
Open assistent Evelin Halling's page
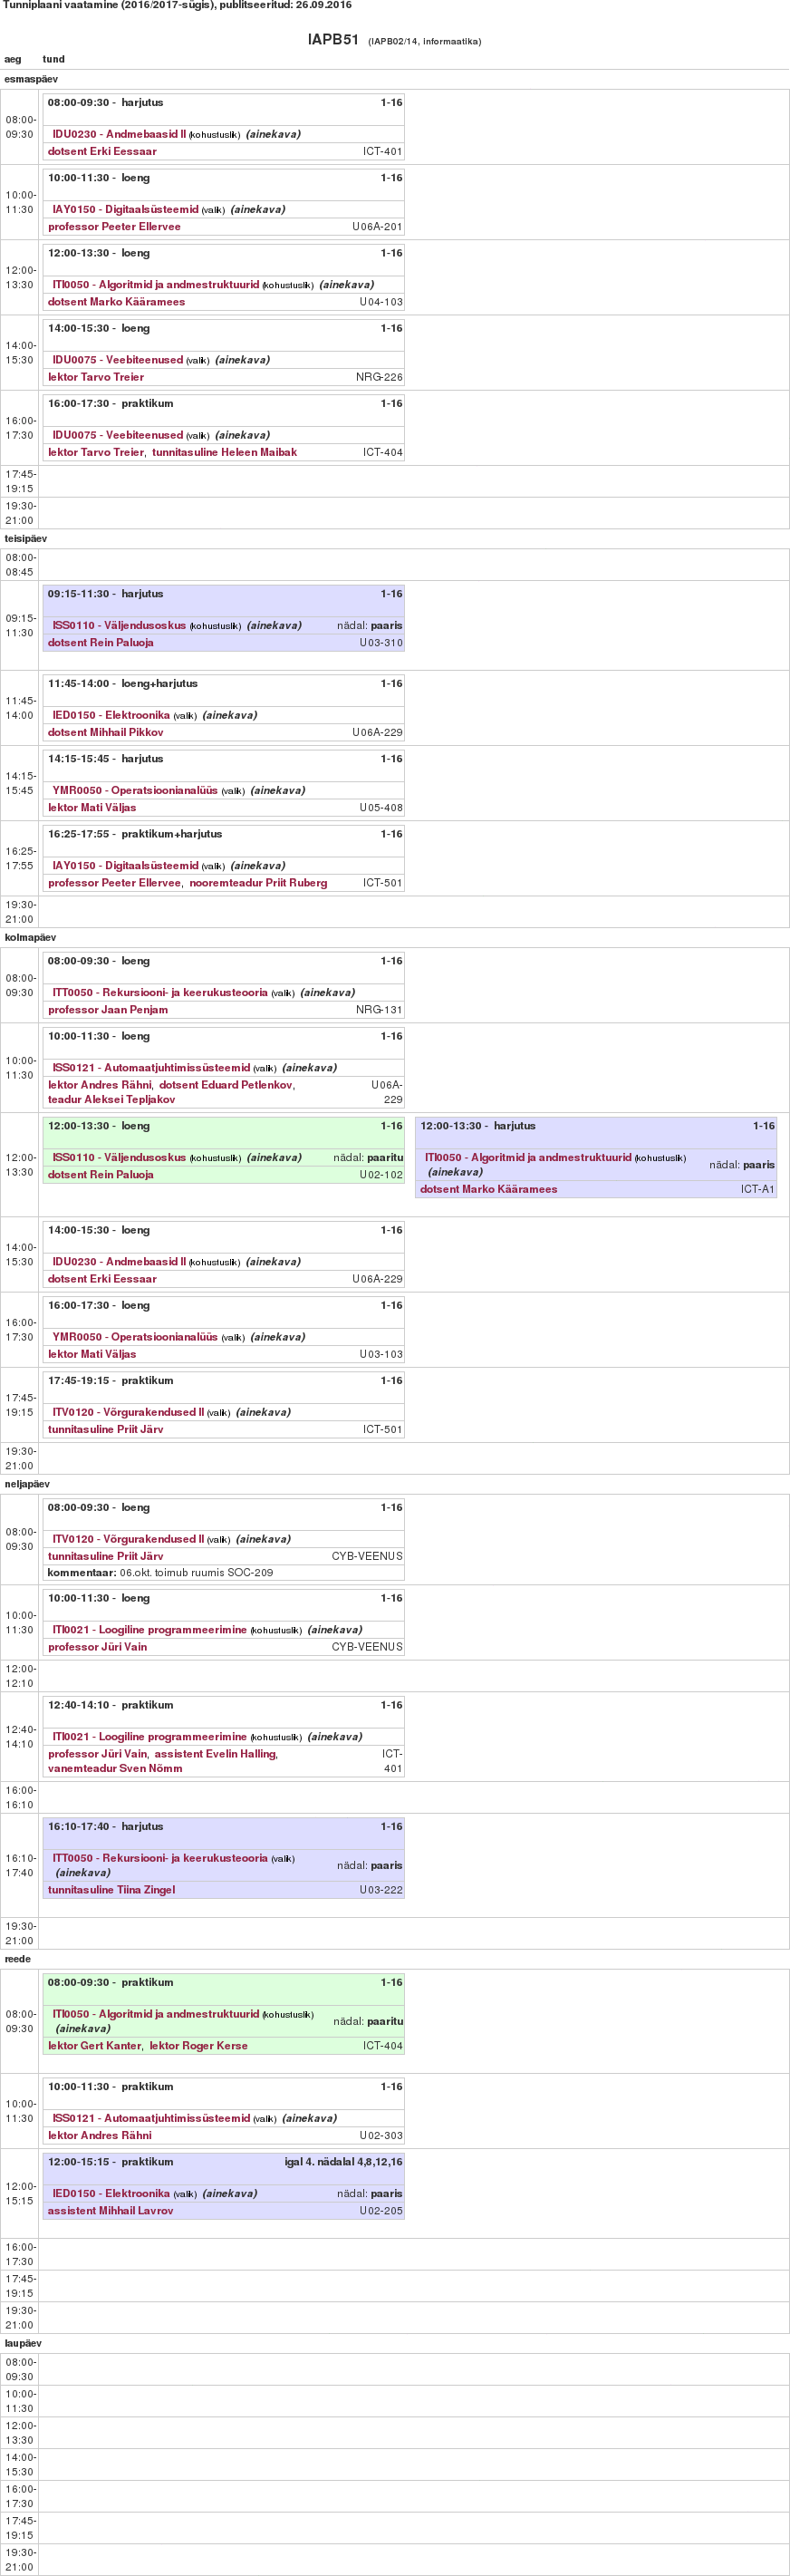tap(215, 1754)
